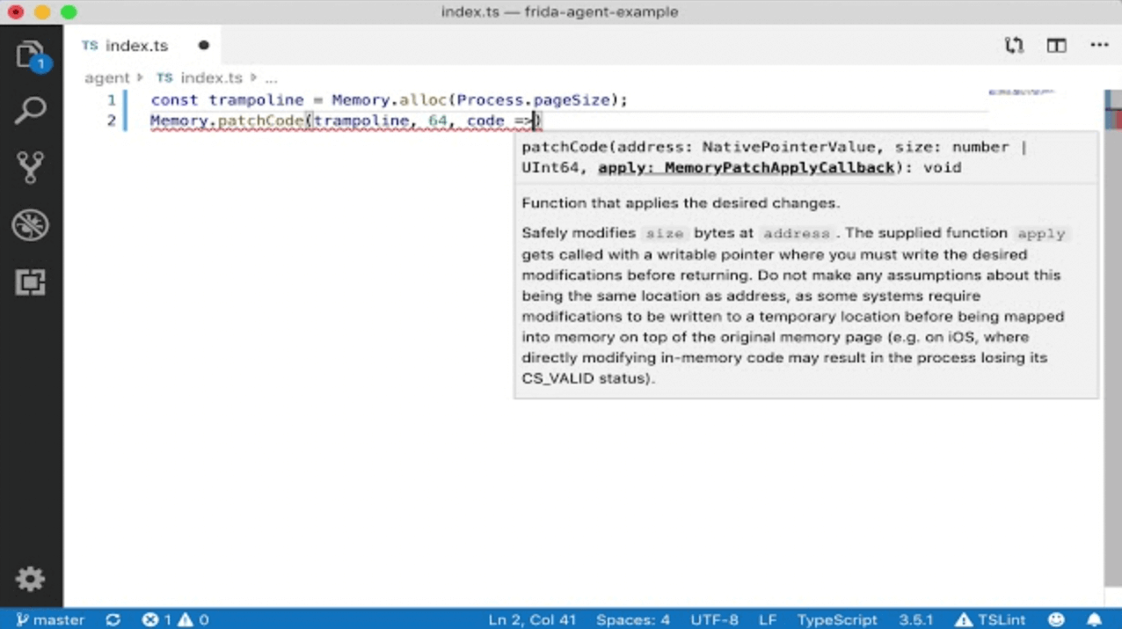This screenshot has height=629, width=1122.
Task: Change indentation via Spaces: 4
Action: click(x=633, y=619)
